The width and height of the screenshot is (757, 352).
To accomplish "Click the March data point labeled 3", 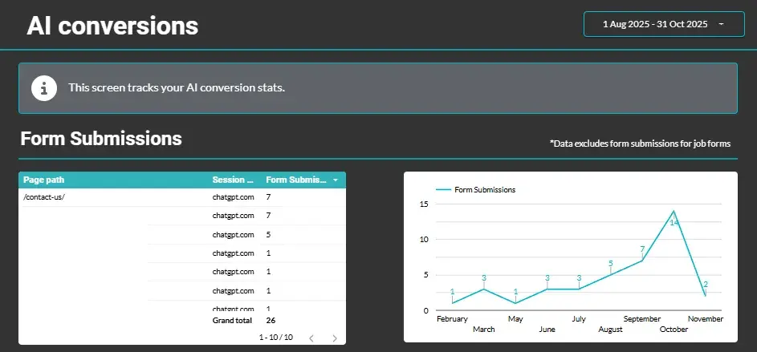I will click(x=484, y=289).
